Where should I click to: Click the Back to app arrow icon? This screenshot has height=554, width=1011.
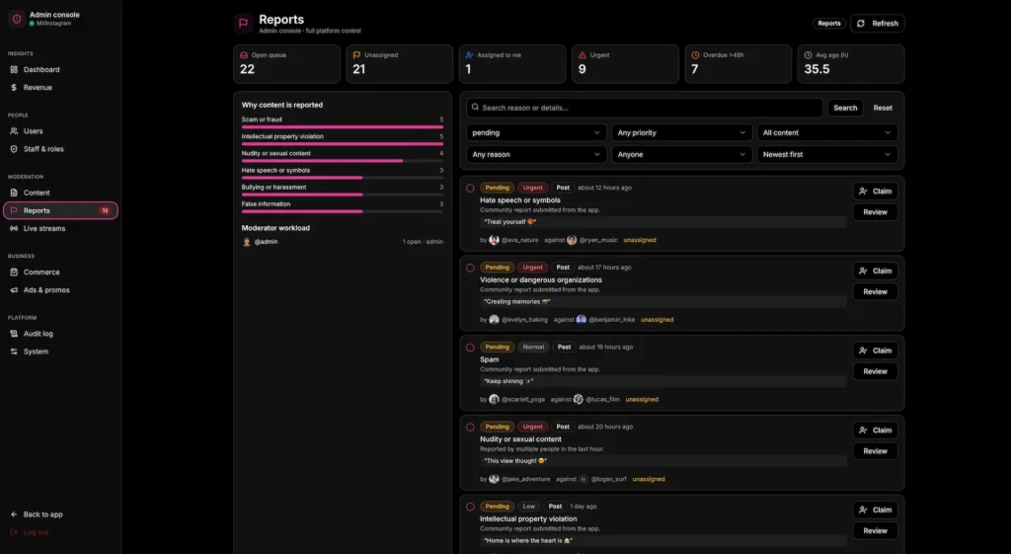(14, 514)
